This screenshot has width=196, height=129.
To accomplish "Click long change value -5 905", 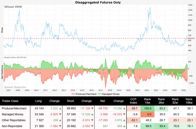I will coord(54,114).
